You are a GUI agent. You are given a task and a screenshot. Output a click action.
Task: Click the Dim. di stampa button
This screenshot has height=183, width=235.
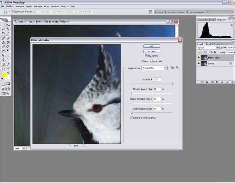click(x=85, y=11)
